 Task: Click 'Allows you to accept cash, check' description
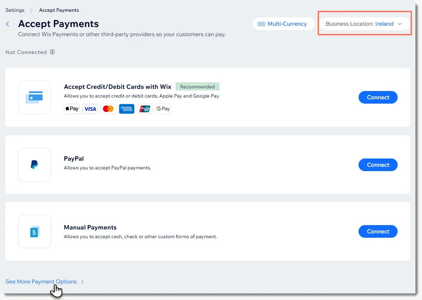140,236
